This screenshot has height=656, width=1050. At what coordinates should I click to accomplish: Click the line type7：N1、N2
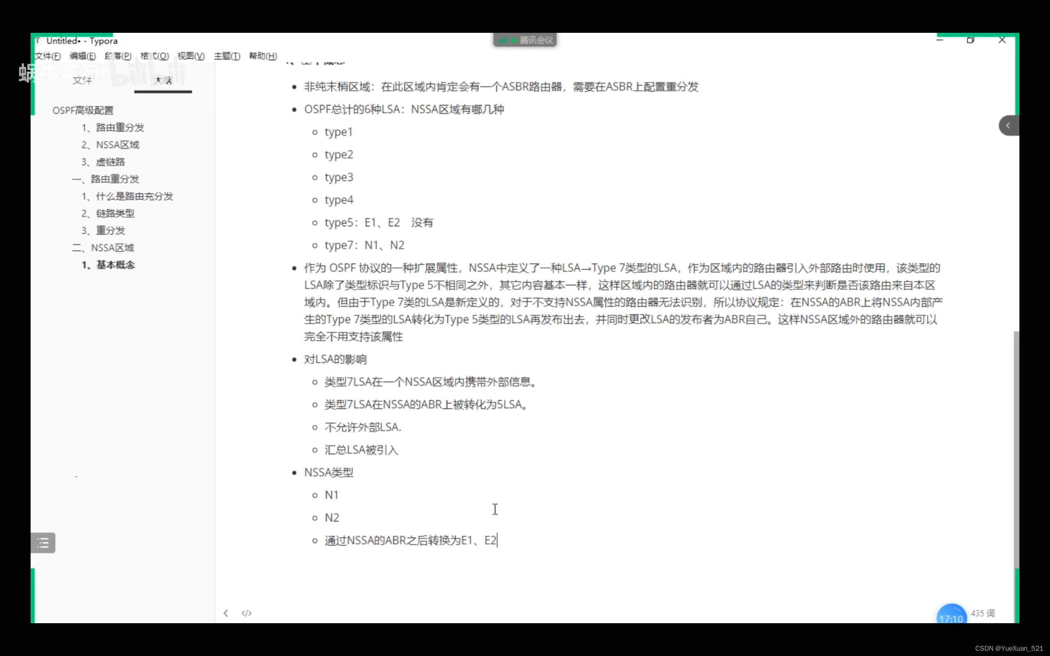pyautogui.click(x=365, y=245)
